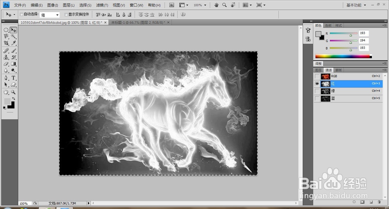Select the Hand tool in the toolbox

tap(6, 92)
